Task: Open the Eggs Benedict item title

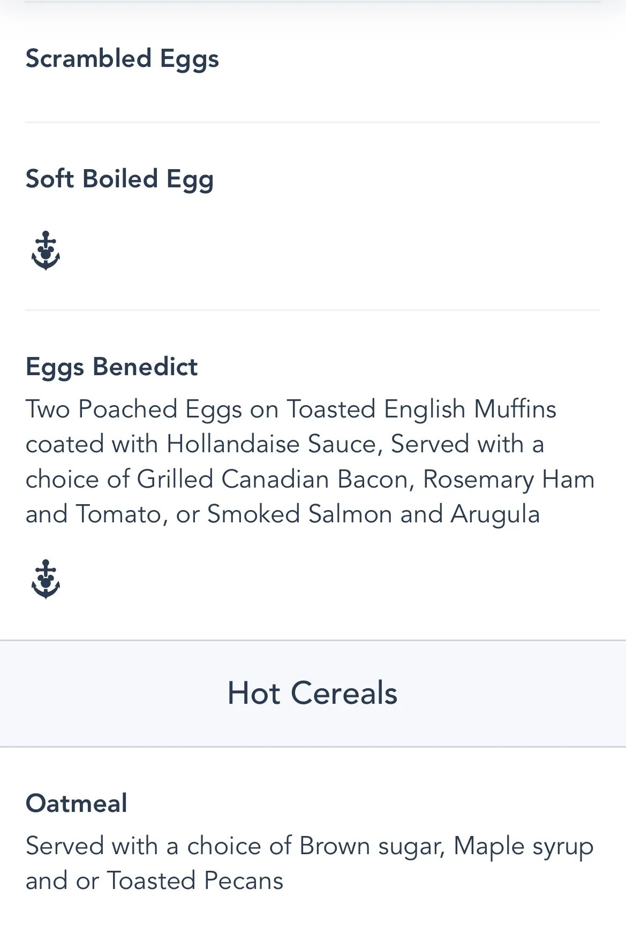Action: click(111, 367)
